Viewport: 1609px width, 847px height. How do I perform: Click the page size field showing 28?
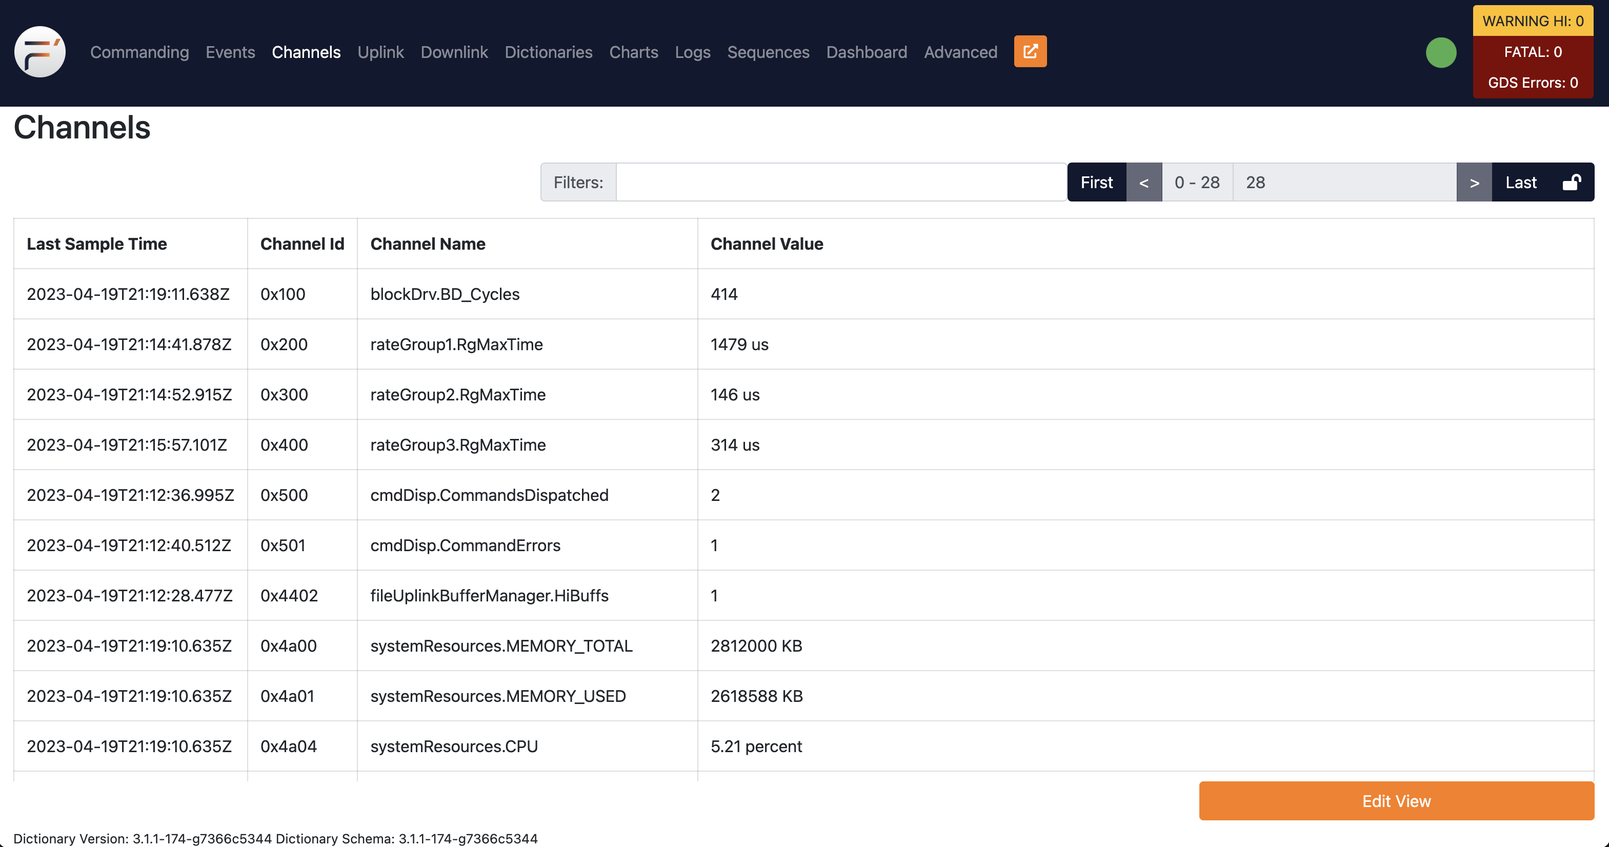[1343, 183]
